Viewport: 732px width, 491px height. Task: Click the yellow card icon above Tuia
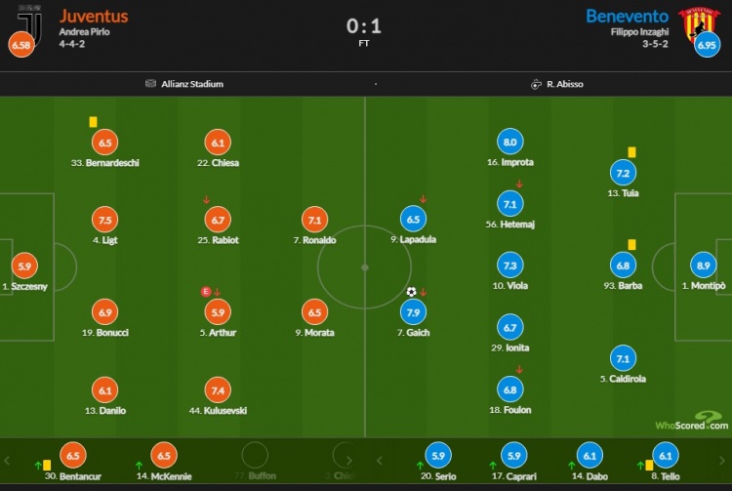coord(631,151)
